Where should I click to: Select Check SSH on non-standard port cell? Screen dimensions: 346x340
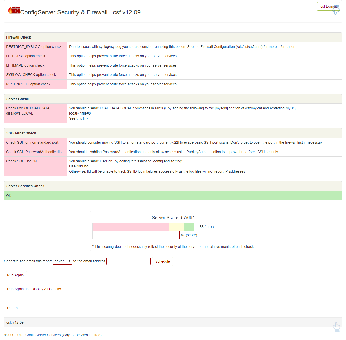35,142
